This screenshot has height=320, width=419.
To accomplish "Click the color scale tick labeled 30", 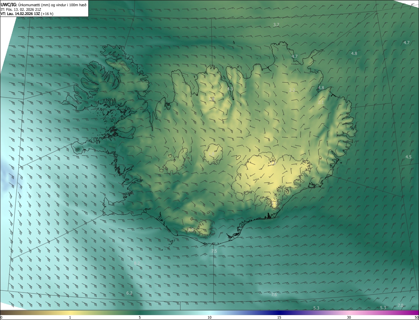I will (349, 317).
